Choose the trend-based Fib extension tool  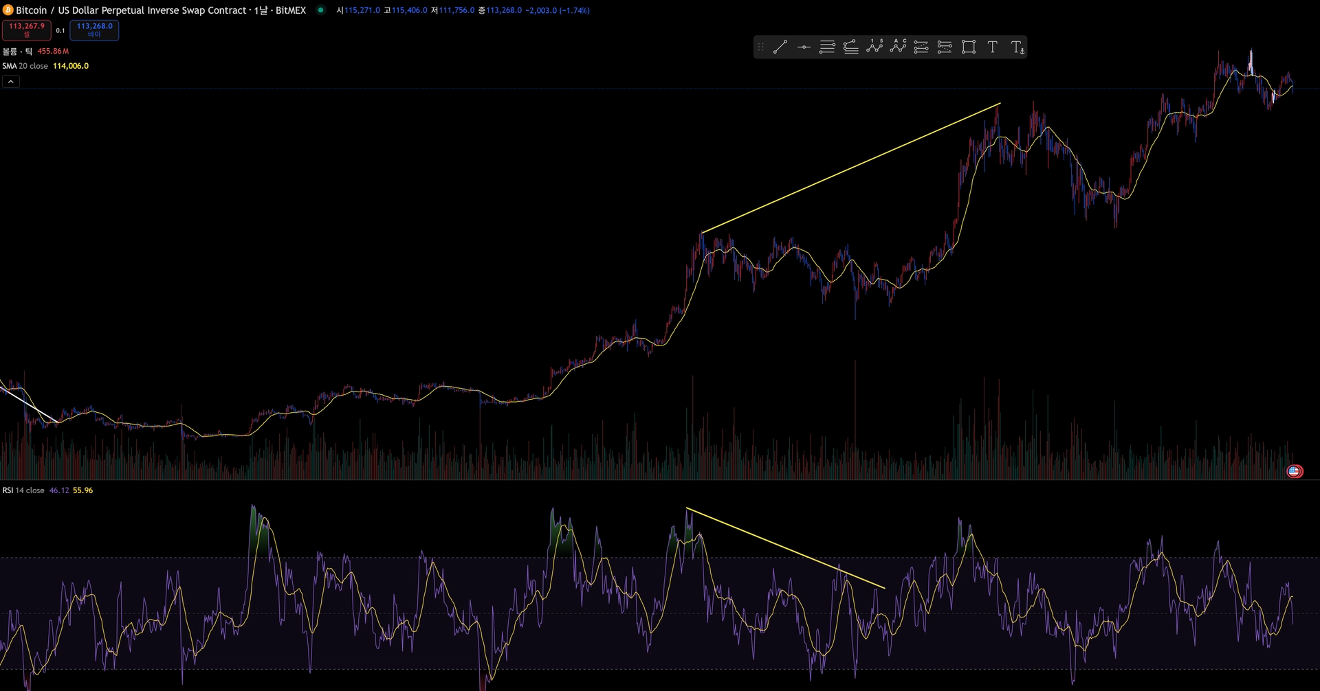click(x=850, y=47)
